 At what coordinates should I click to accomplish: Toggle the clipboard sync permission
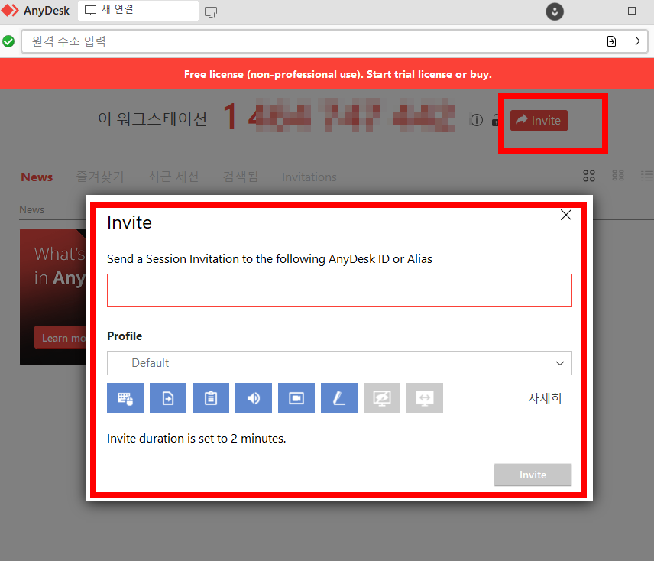point(210,398)
